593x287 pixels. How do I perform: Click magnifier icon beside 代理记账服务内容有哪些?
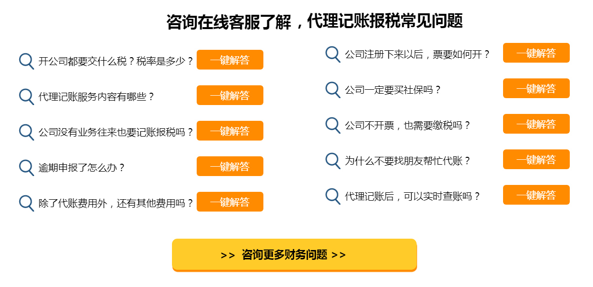pyautogui.click(x=26, y=96)
